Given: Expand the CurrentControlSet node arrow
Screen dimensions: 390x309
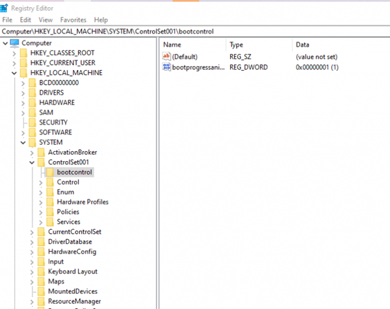Looking at the screenshot, I should pyautogui.click(x=32, y=232).
